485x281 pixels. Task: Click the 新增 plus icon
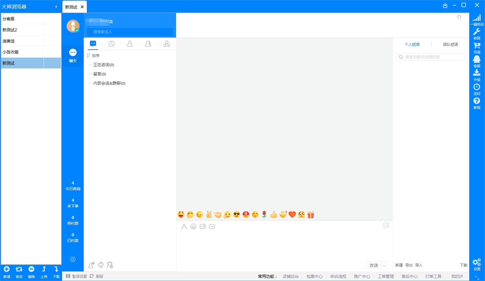7,269
